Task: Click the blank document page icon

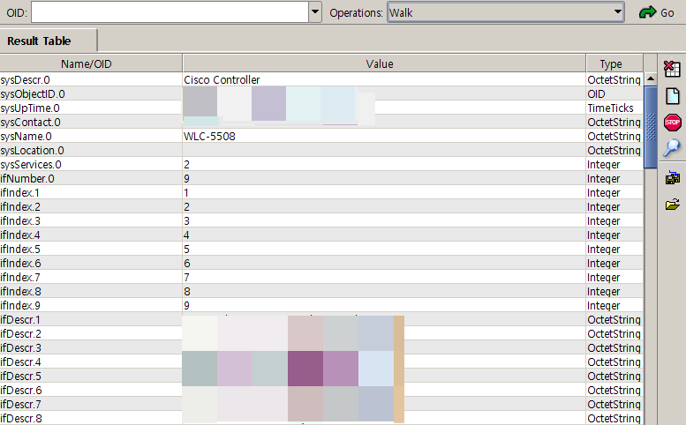Action: point(673,95)
